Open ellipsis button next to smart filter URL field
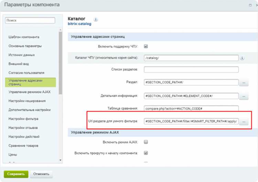Image resolution: width=258 pixels, height=182 pixels. pyautogui.click(x=244, y=122)
